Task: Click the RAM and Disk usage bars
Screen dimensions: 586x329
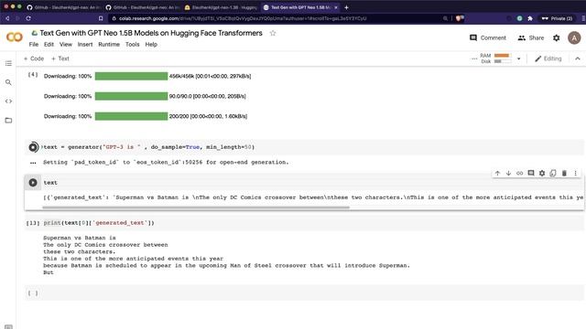Action: [x=496, y=58]
